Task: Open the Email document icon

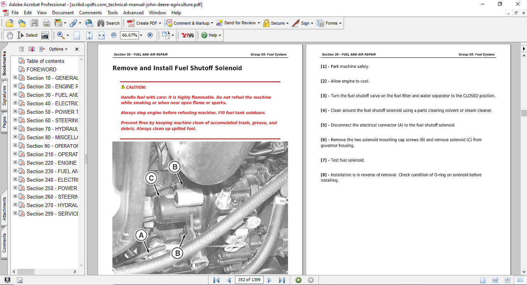Action: [89, 23]
